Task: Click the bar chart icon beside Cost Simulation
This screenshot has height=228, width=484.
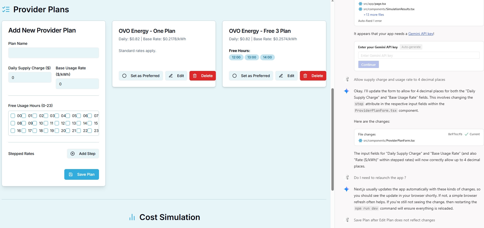Action: point(132,217)
